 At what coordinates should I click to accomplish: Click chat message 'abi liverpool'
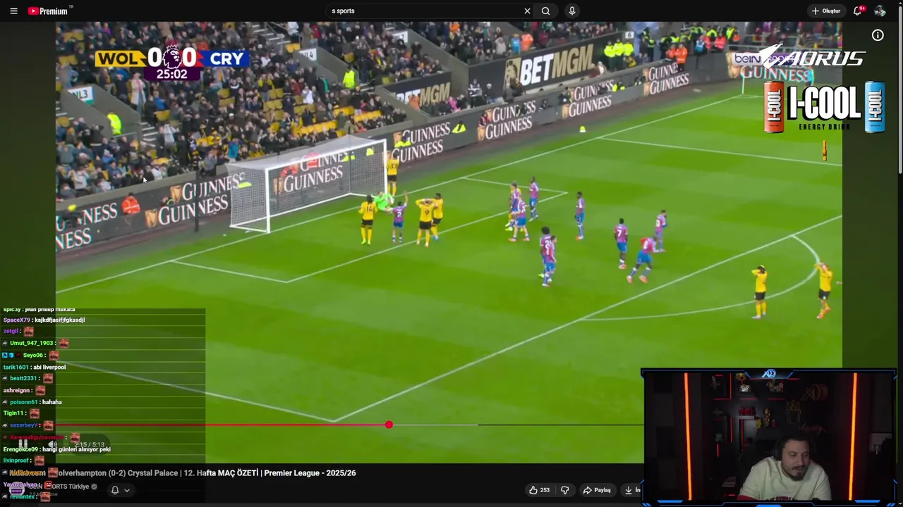point(49,367)
